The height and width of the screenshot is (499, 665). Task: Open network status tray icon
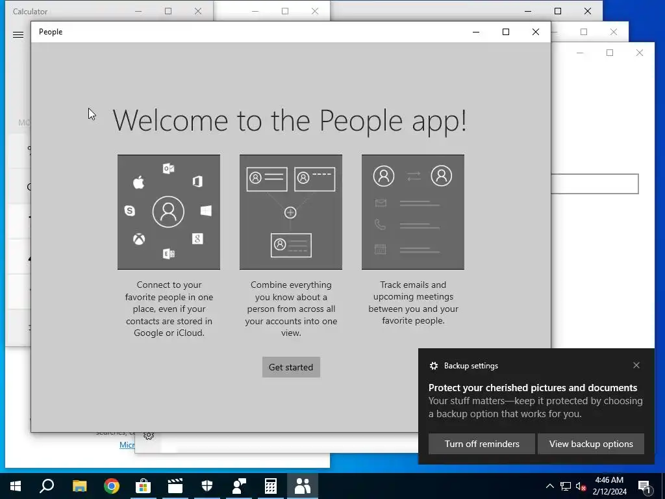566,486
